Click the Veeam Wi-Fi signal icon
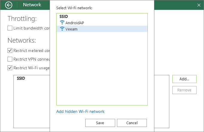Screen dimensions: 204x132 tap(62, 29)
